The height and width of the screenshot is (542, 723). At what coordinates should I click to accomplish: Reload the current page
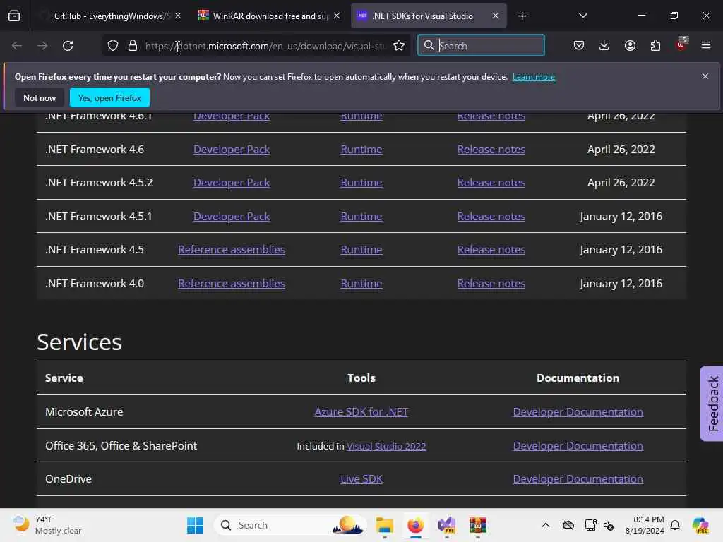[x=68, y=46]
